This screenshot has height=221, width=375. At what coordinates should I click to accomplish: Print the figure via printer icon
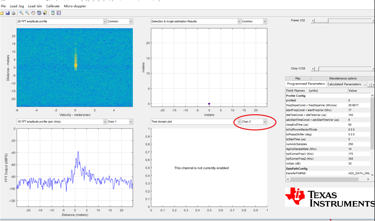[x=13, y=13]
